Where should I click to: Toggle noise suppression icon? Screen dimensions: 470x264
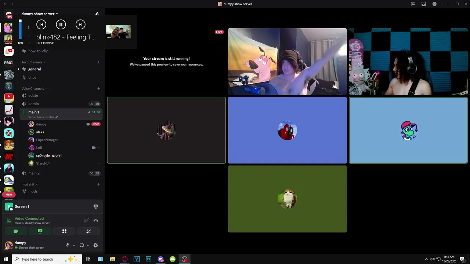(x=87, y=221)
